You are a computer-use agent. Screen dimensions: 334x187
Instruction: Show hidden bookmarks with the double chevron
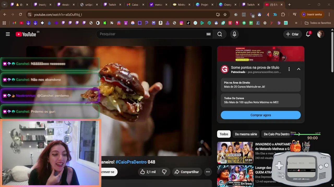pos(296,23)
